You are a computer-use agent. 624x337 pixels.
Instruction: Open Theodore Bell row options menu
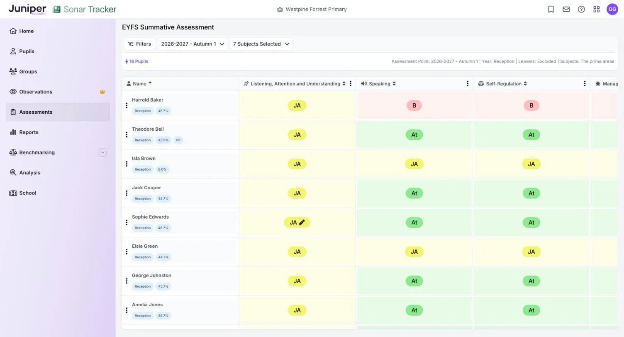127,134
